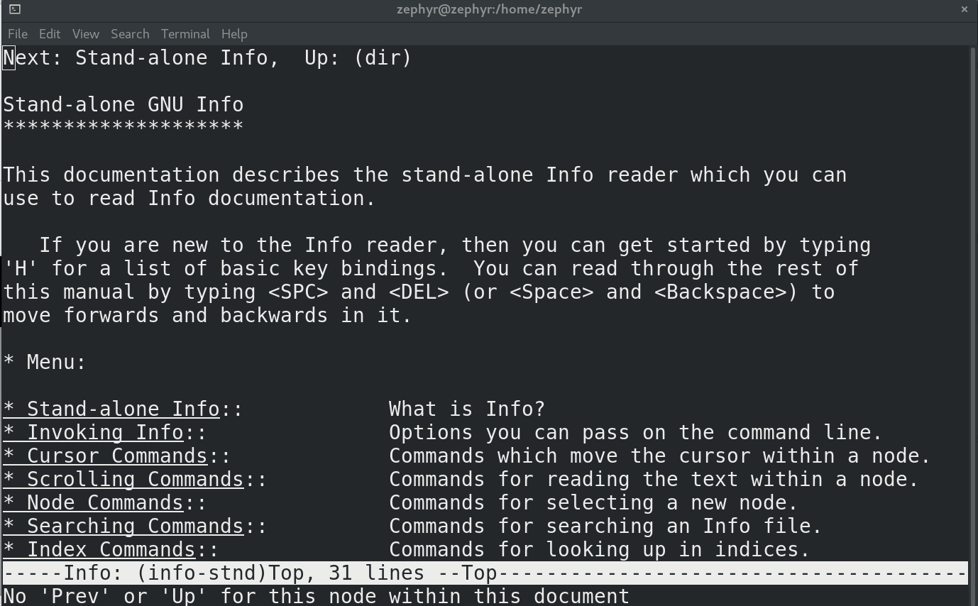Follow the Index Commands menu link
The image size is (978, 606).
99,550
